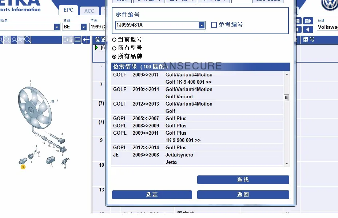Switch to the ACC tab
Image resolution: width=338 pixels, height=218 pixels.
89,11
